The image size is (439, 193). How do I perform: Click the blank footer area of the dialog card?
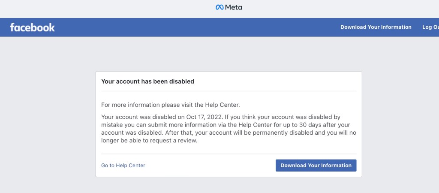[x=210, y=166]
